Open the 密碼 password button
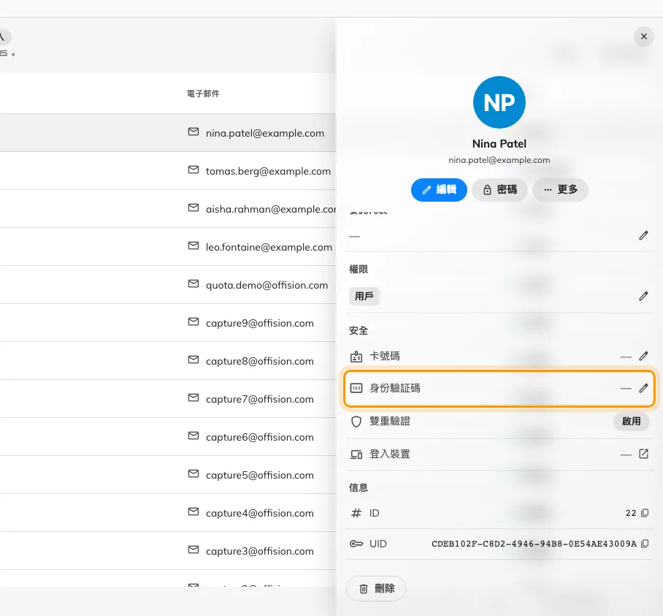 (499, 189)
